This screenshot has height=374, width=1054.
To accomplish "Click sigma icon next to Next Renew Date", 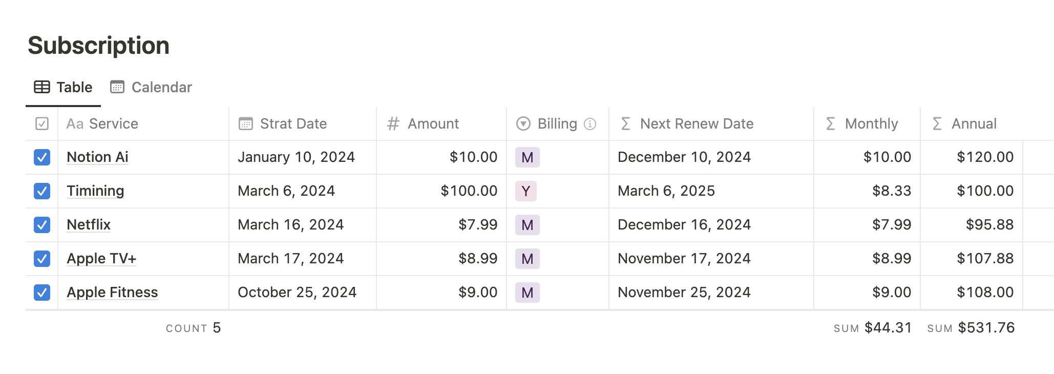I will (x=625, y=124).
